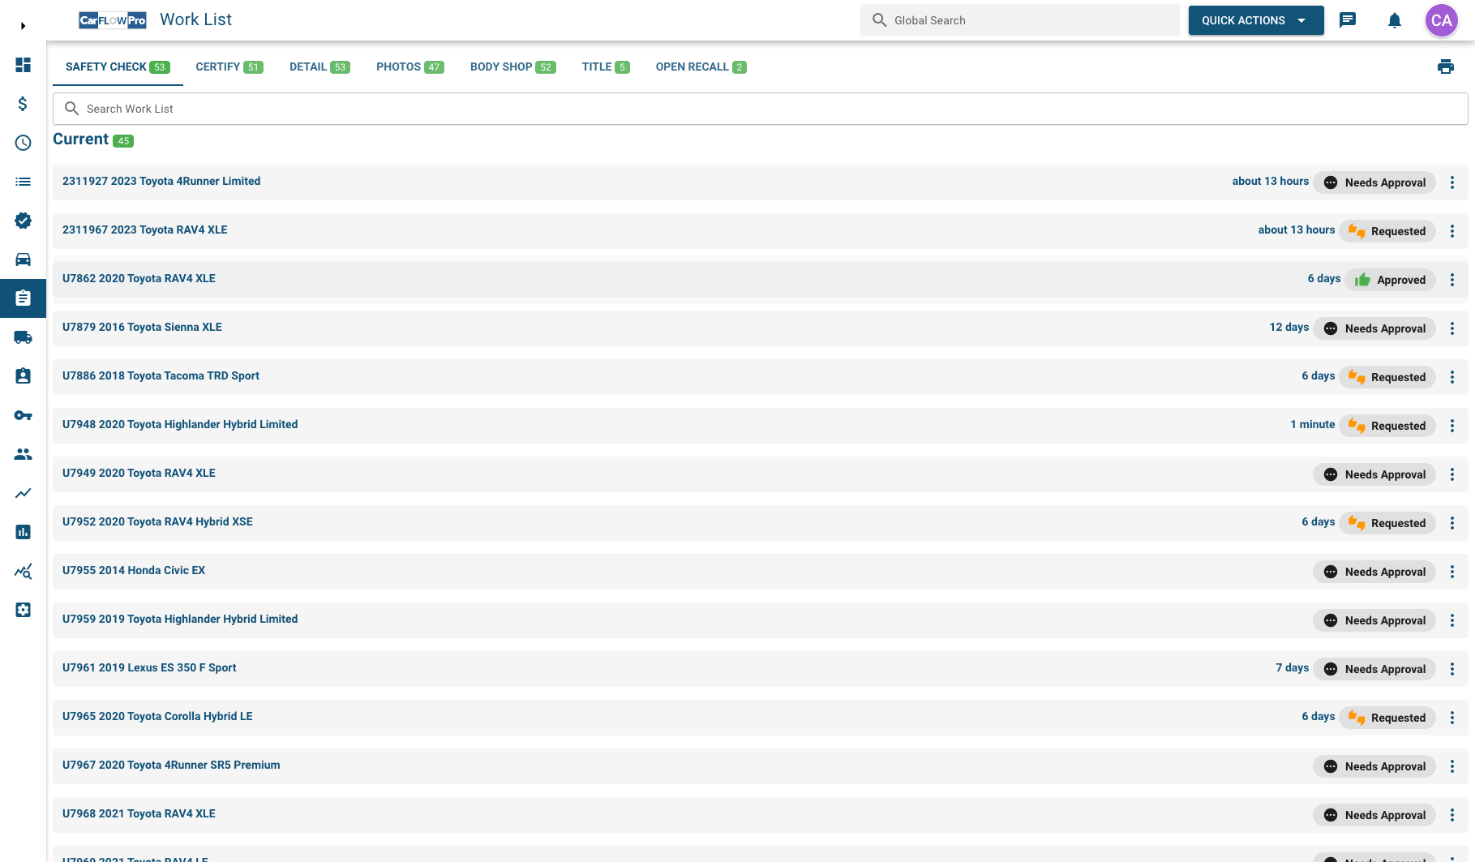Select the key management sidebar icon
The height and width of the screenshot is (862, 1475).
coord(23,415)
